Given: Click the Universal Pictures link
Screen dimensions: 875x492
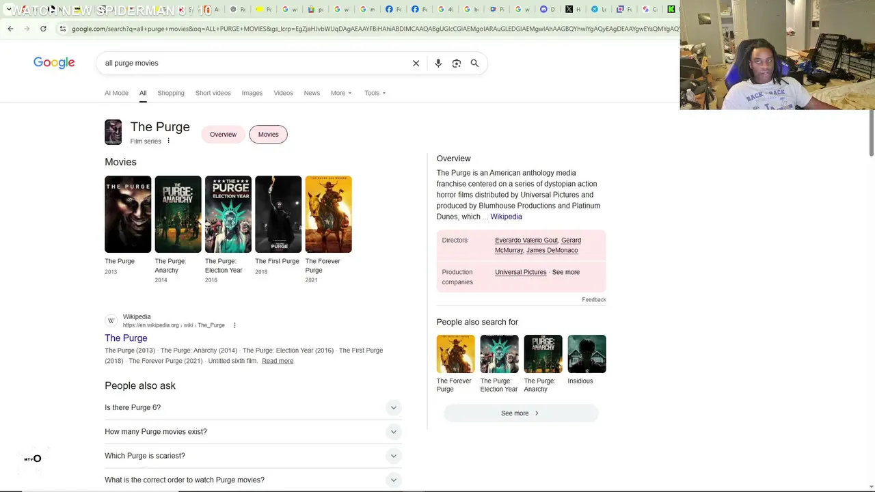Looking at the screenshot, I should pyautogui.click(x=521, y=272).
